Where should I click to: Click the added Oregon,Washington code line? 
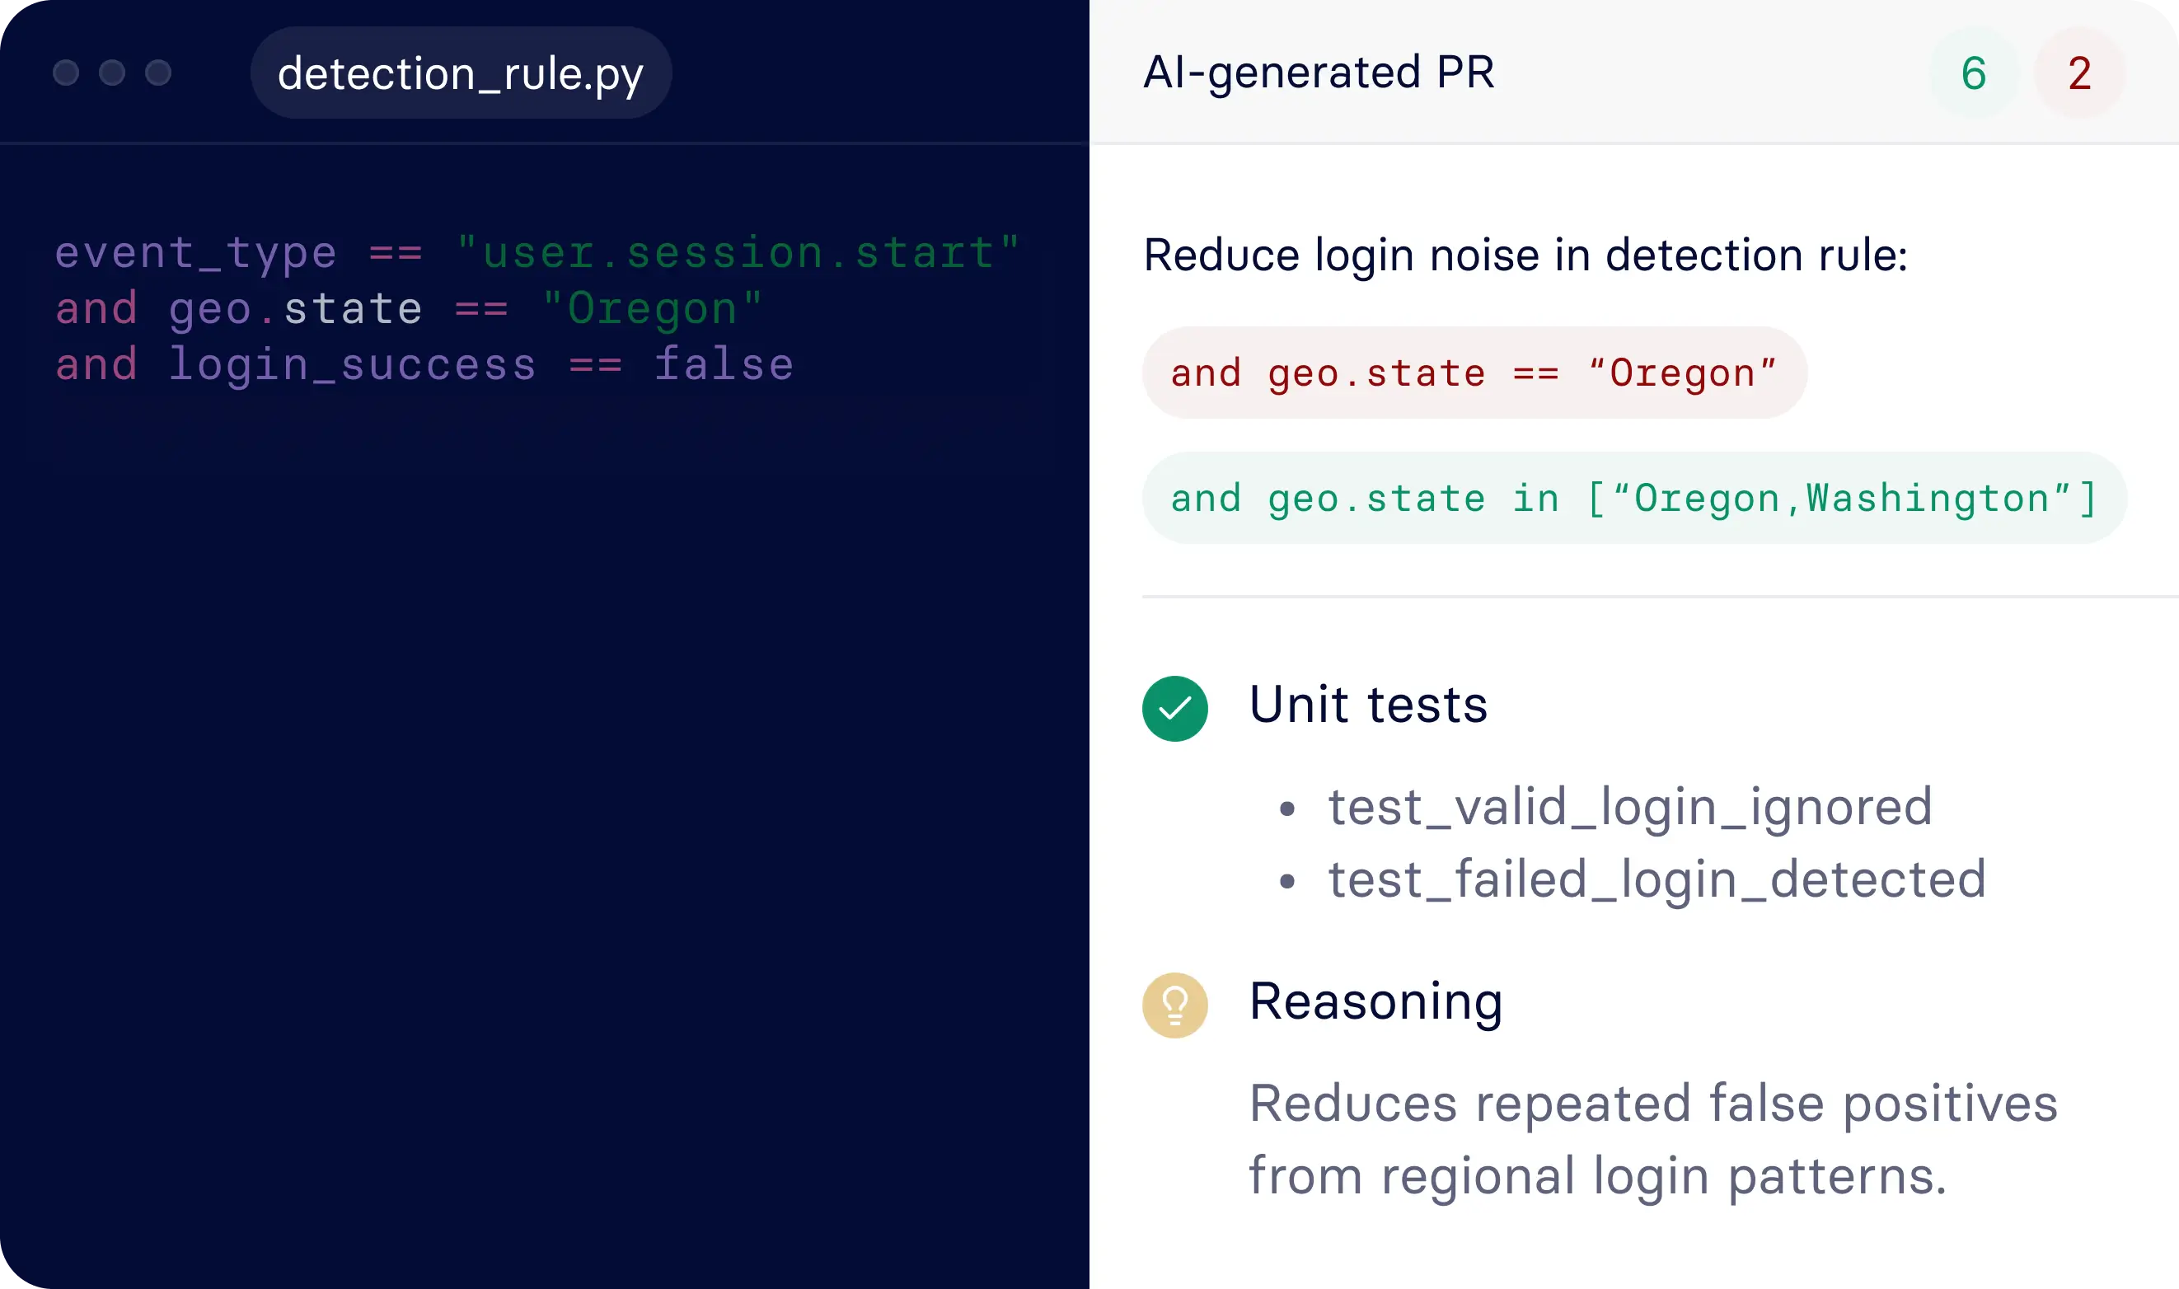[1633, 499]
